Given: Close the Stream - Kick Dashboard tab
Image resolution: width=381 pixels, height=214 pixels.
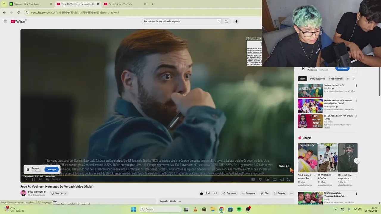Looking at the screenshot, I should click(51, 4).
